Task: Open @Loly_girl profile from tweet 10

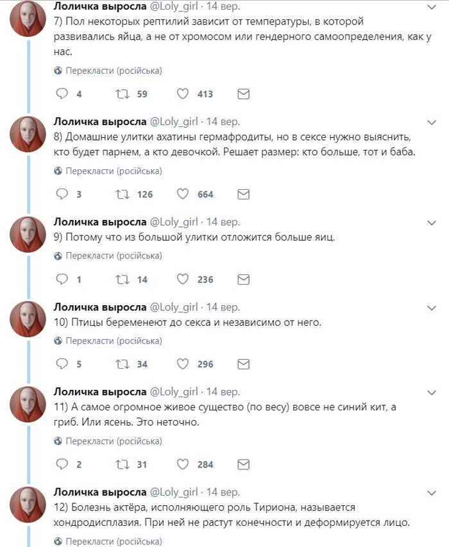Action: point(174,307)
